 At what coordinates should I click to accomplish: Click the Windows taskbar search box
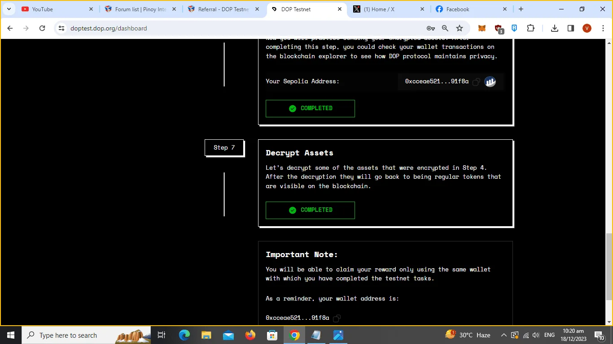pyautogui.click(x=86, y=335)
